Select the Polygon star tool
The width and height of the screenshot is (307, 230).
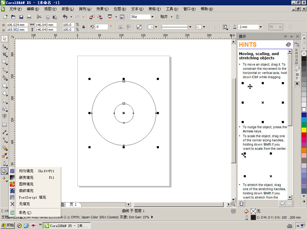4,101
